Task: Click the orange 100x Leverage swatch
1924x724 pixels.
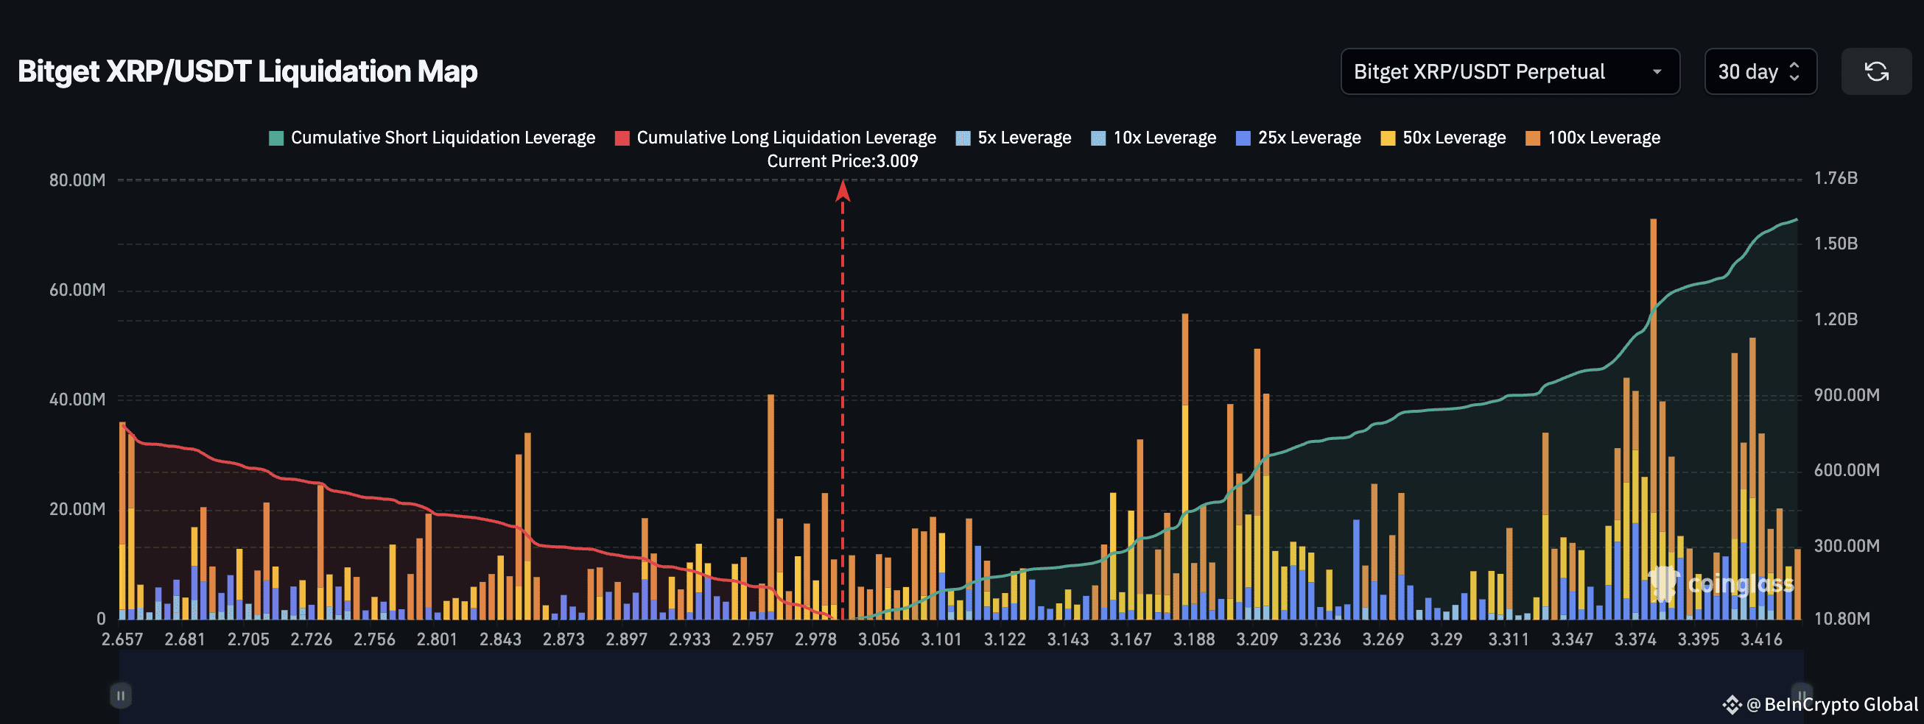Action: pos(1533,138)
